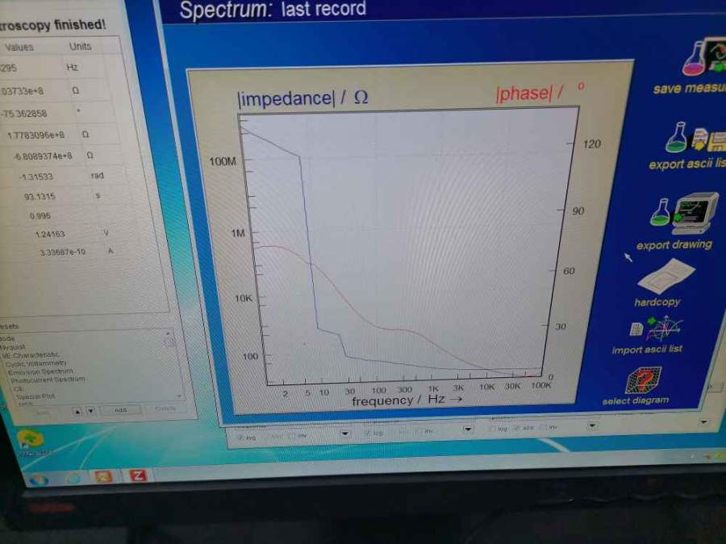Image resolution: width=726 pixels, height=544 pixels.
Task: Toggle inv checkbox in the rightmost axis group
Action: [x=544, y=427]
